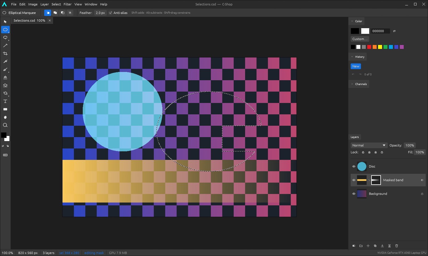Screen dimensions: 428x256
Task: Select the Crop tool
Action: [x=5, y=53]
